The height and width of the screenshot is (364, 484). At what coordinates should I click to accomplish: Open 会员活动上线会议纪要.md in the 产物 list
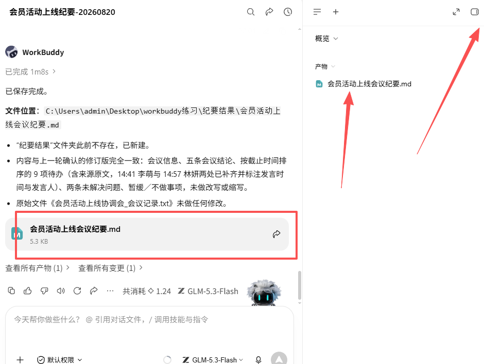[x=364, y=84]
